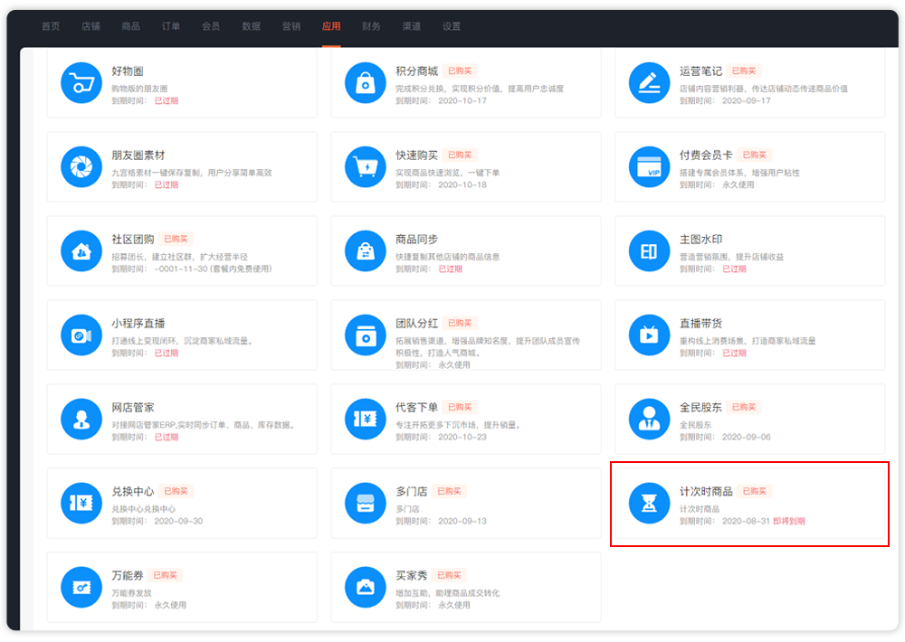Open the 小程序直播 video camera icon
This screenshot has width=905, height=642.
point(81,335)
